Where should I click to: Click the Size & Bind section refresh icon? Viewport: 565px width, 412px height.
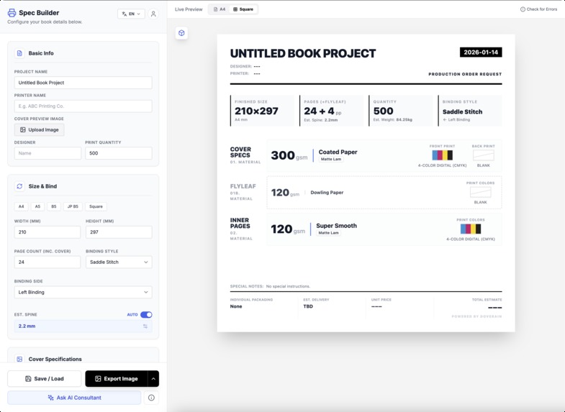click(x=19, y=186)
